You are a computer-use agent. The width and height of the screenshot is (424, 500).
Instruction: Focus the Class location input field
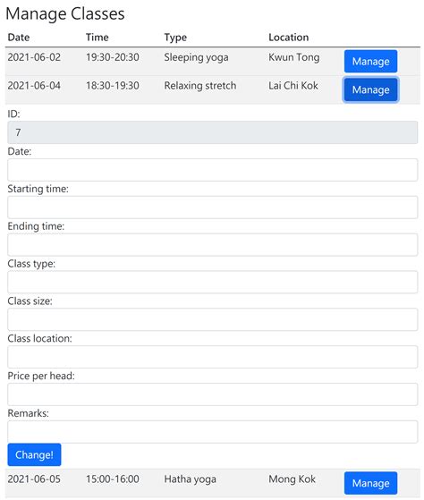pyautogui.click(x=212, y=357)
